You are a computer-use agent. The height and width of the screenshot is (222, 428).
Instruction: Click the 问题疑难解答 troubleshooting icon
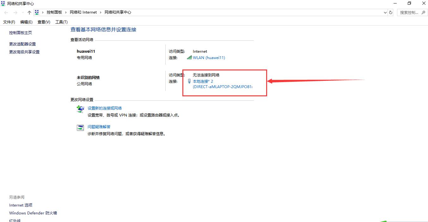[80, 127]
